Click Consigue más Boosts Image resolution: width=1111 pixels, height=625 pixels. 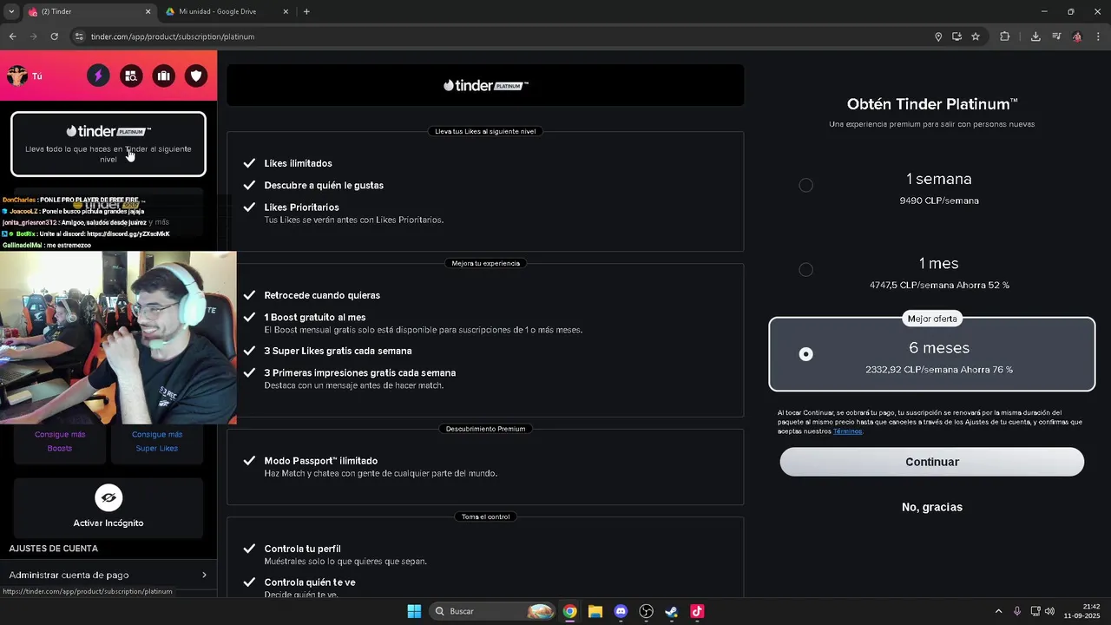[60, 441]
